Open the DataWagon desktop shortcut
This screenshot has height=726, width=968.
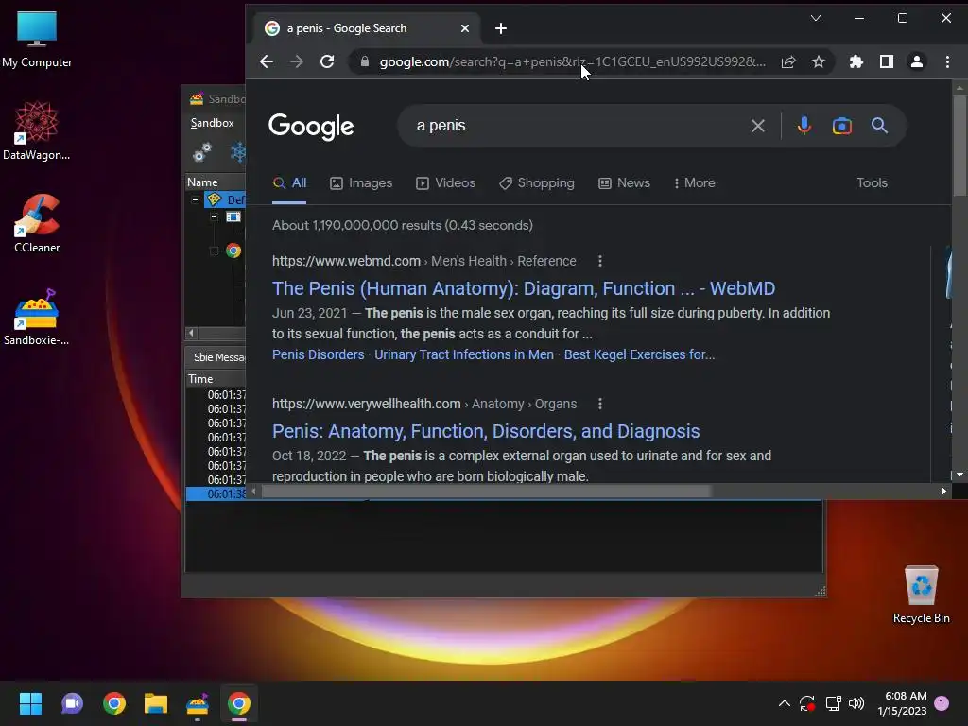point(37,130)
